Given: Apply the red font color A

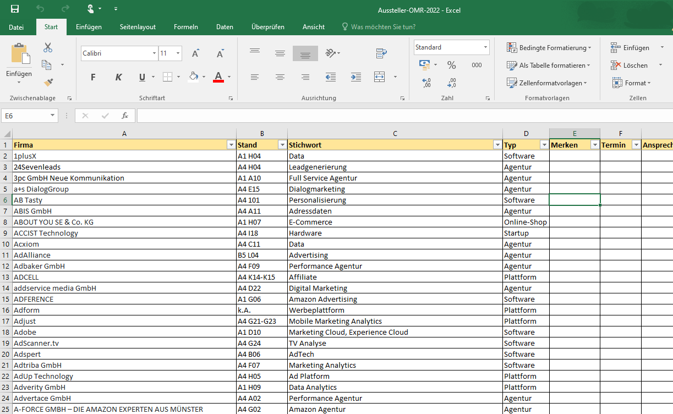Looking at the screenshot, I should (218, 77).
